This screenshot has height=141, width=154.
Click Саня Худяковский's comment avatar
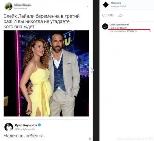pos(105,26)
